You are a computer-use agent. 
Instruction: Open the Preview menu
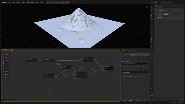(28, 2)
